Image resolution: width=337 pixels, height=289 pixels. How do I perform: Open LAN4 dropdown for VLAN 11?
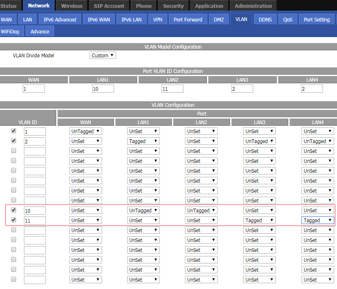pyautogui.click(x=318, y=220)
